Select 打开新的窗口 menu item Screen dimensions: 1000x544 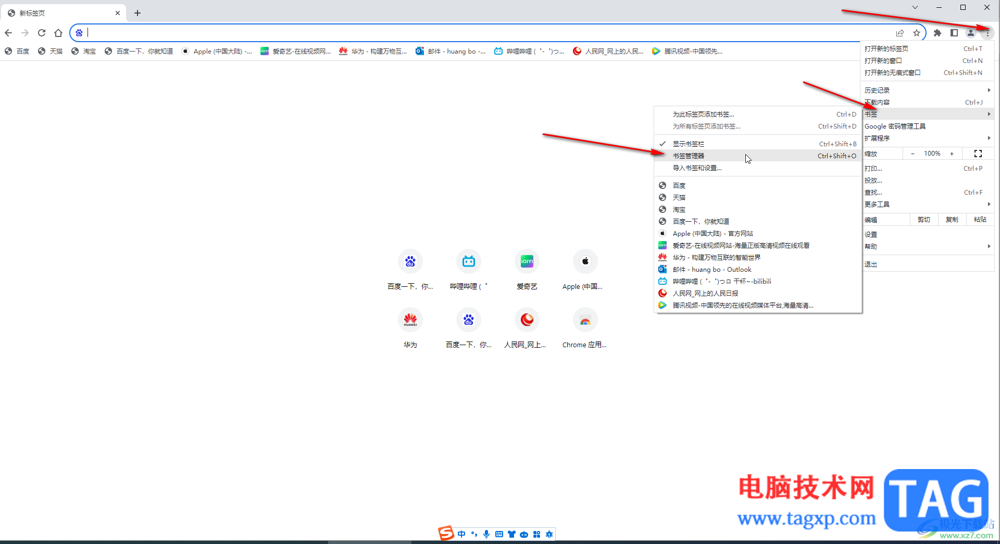click(x=927, y=60)
